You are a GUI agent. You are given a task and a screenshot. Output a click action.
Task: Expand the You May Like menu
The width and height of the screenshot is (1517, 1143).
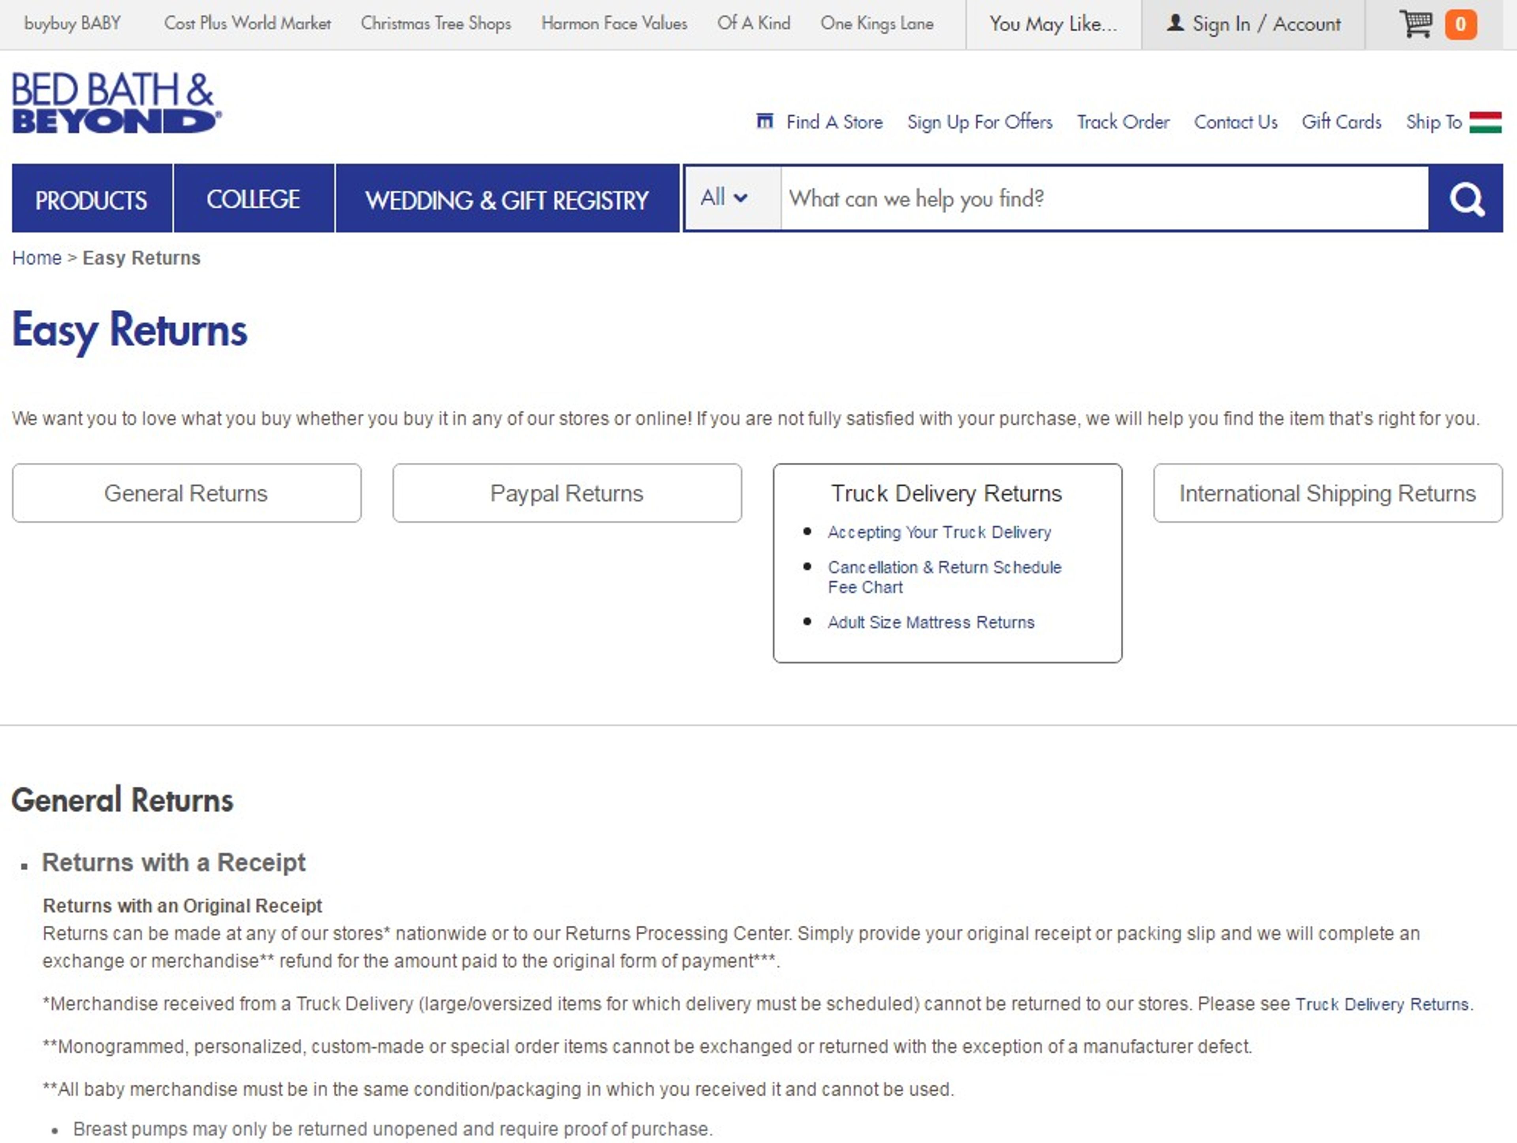coord(1053,24)
